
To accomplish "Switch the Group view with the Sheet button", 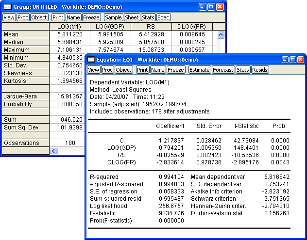I will coord(132,17).
